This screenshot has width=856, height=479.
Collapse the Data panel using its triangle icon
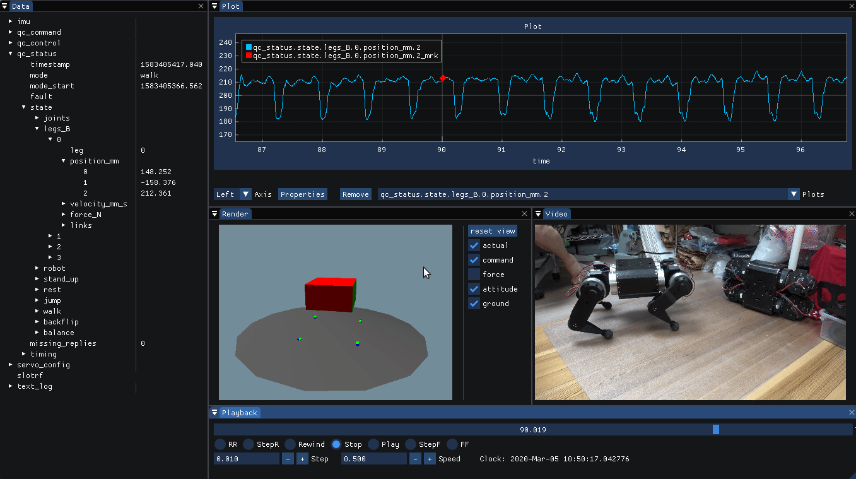click(4, 6)
